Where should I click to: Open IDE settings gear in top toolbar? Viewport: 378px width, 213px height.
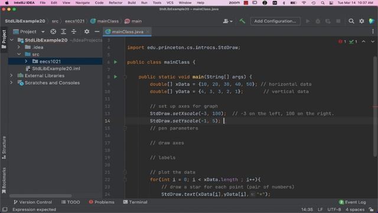pyautogui.click(x=361, y=21)
